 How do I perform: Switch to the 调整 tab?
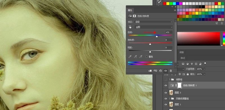tap(181, 52)
